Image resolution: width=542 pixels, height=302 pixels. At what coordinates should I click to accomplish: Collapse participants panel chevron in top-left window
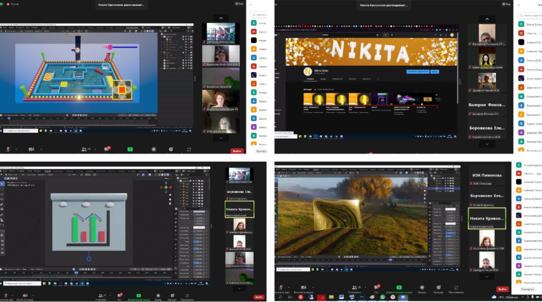[x=251, y=5]
